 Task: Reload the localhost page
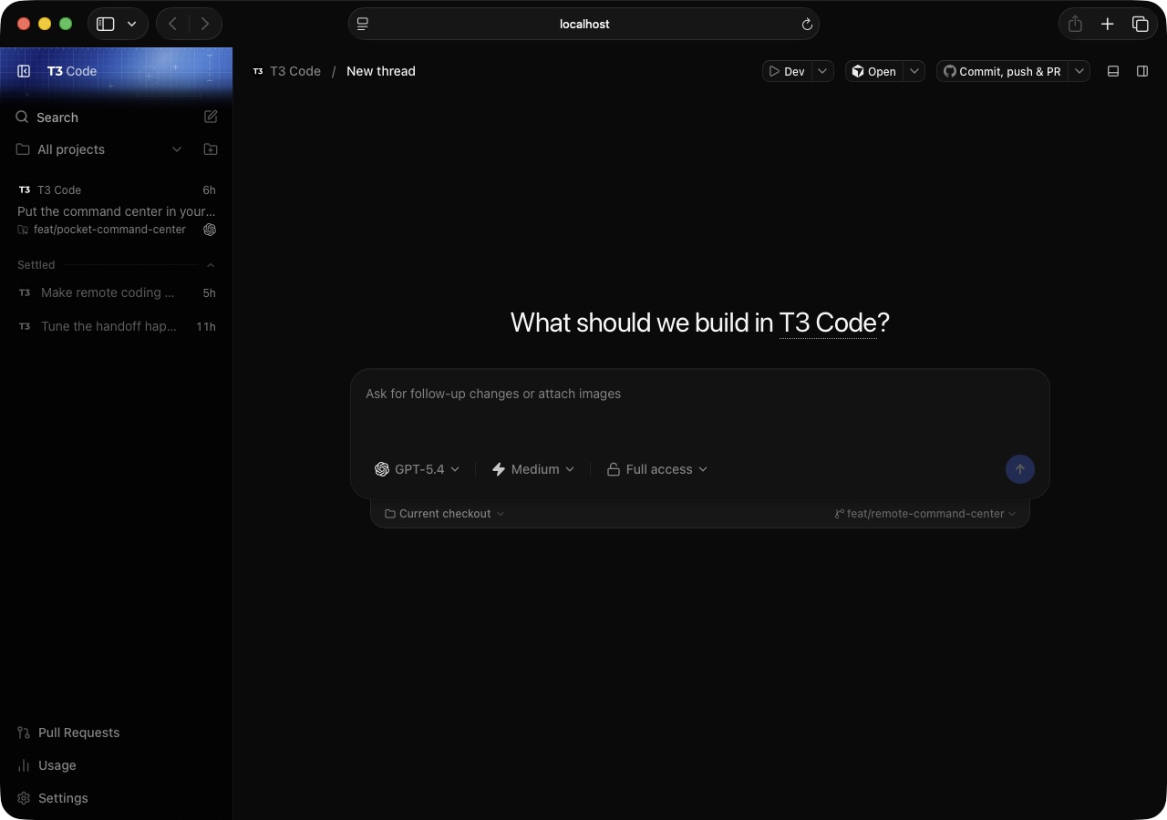pos(807,25)
